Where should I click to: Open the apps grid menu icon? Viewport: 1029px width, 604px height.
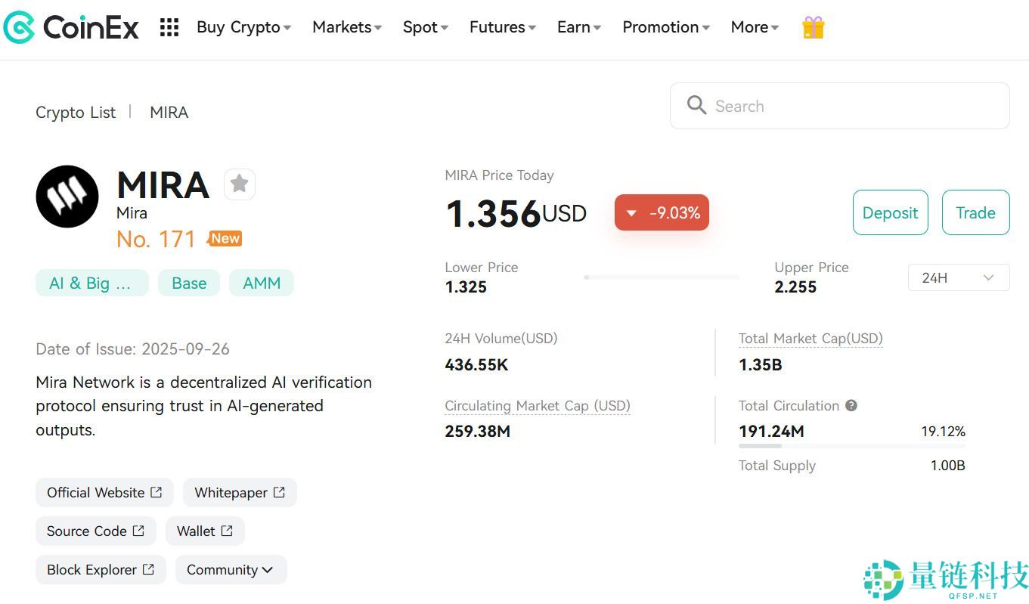169,28
